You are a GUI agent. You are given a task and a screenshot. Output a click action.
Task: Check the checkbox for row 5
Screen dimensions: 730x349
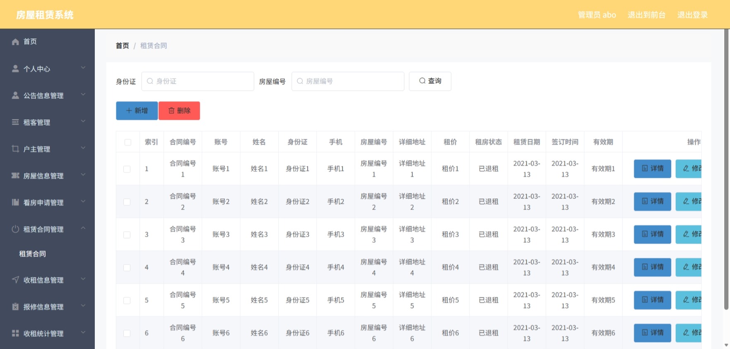point(127,300)
